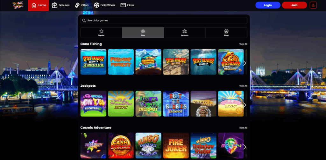Open Fire Joker game
The image size is (326, 160).
click(x=176, y=145)
